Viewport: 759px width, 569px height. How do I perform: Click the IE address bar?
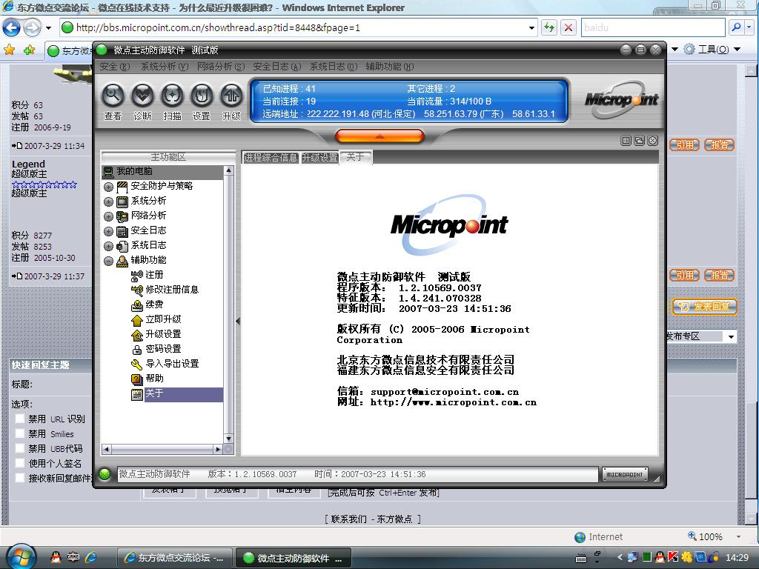299,27
